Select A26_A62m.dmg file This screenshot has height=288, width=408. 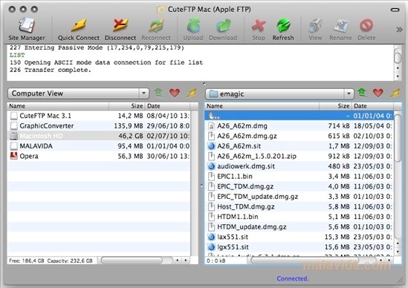pos(299,125)
